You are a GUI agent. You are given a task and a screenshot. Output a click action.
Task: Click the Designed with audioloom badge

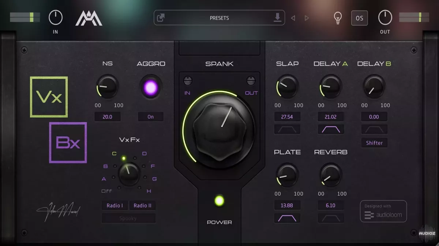(383, 211)
